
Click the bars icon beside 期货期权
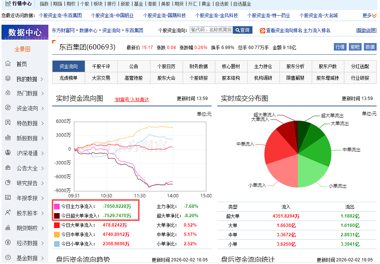point(8,228)
